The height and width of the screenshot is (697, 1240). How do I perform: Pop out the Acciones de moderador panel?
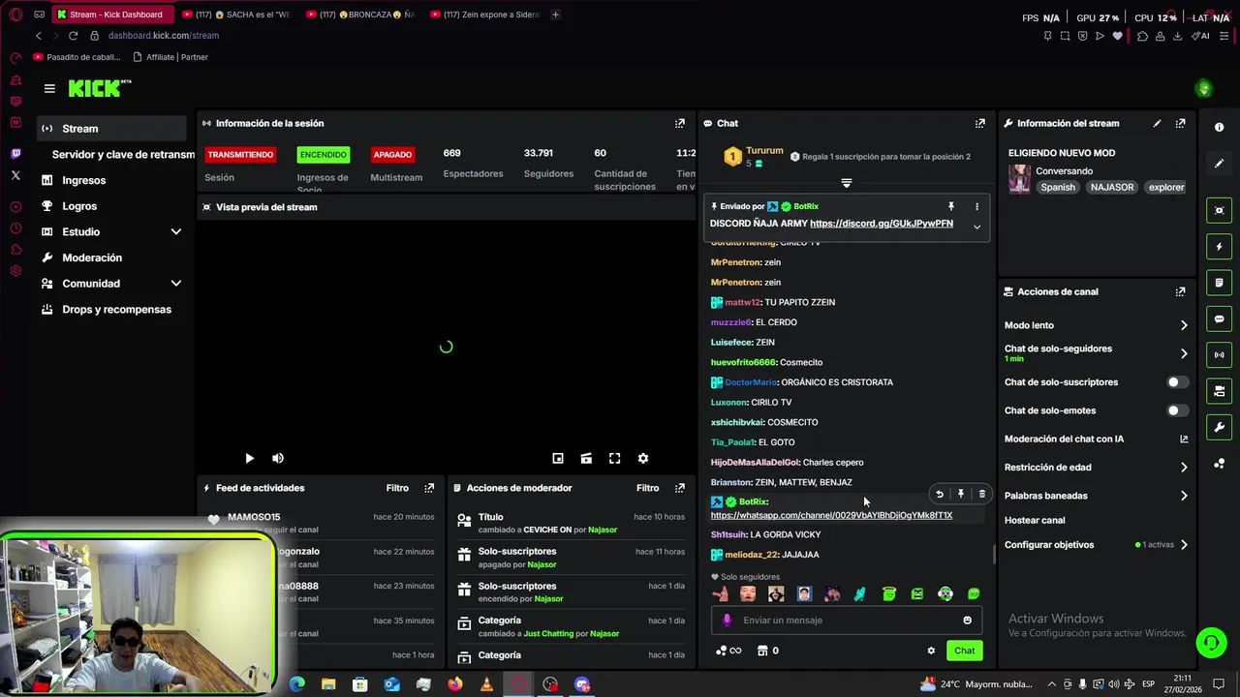click(680, 488)
